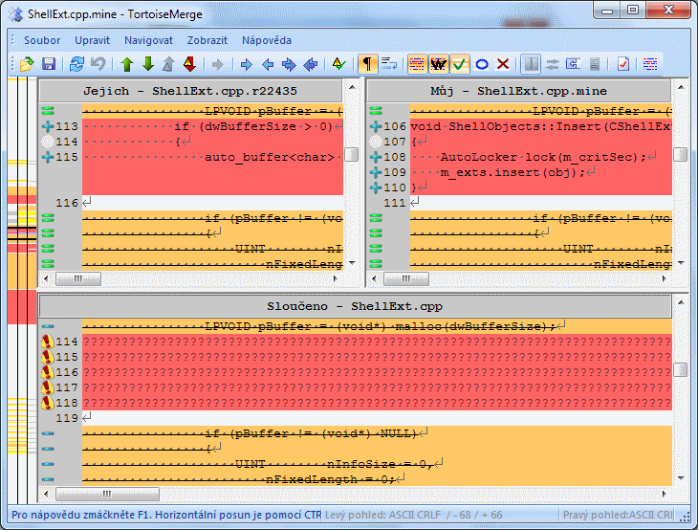
Task: Click the Sloučeno pane horizontal scrollbar thumb
Action: coord(107,494)
